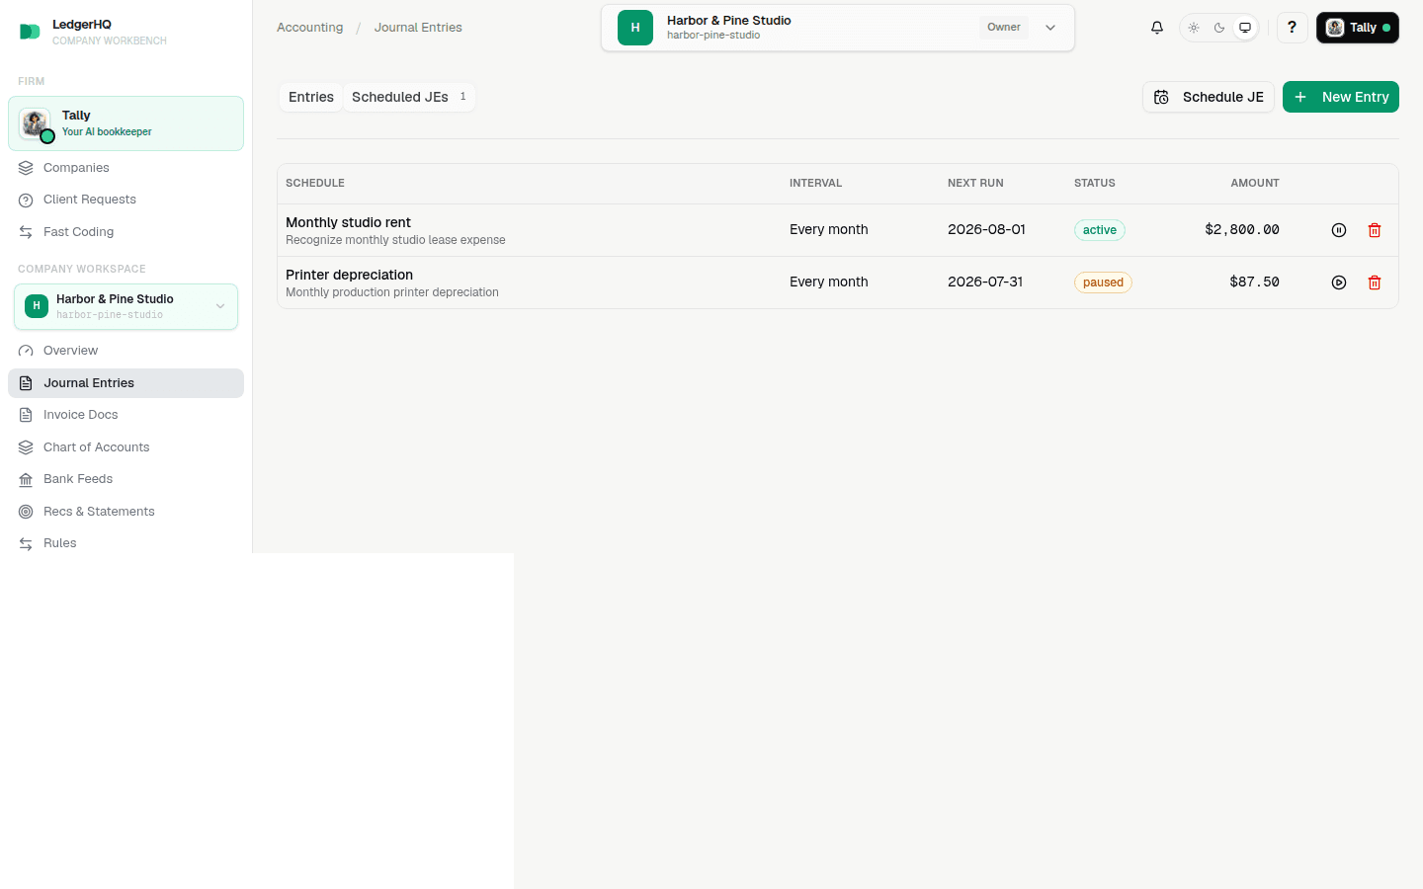Viewport: 1423px width, 889px height.
Task: Click Journal Entries document icon in sidebar
Action: click(x=26, y=383)
